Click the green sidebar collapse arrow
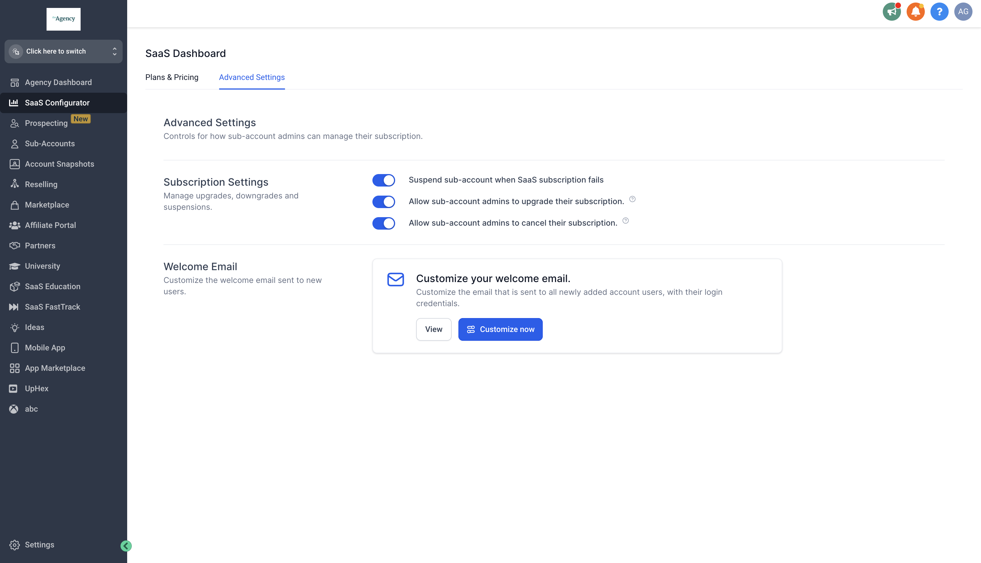Screen dimensions: 981x563 click(x=126, y=546)
